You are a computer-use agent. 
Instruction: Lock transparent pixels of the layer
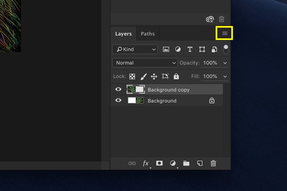coord(132,76)
